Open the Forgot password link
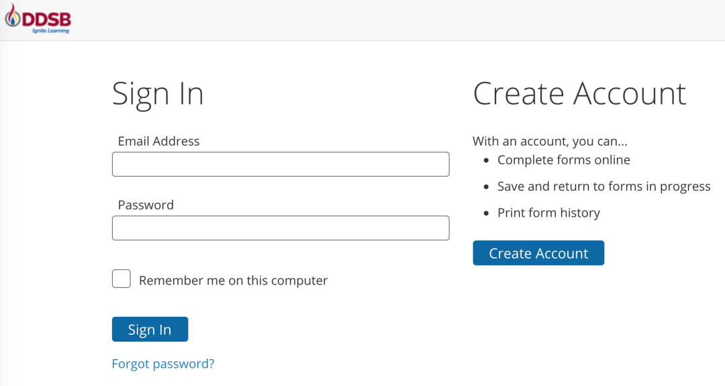Image resolution: width=725 pixels, height=386 pixels. click(x=162, y=364)
